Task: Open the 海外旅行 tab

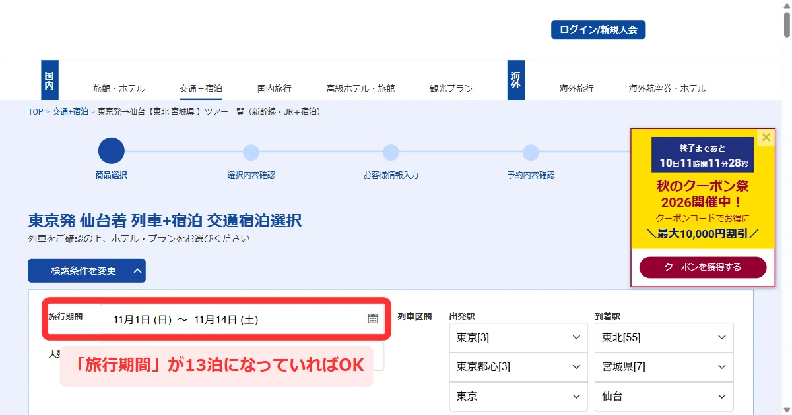Action: (577, 88)
